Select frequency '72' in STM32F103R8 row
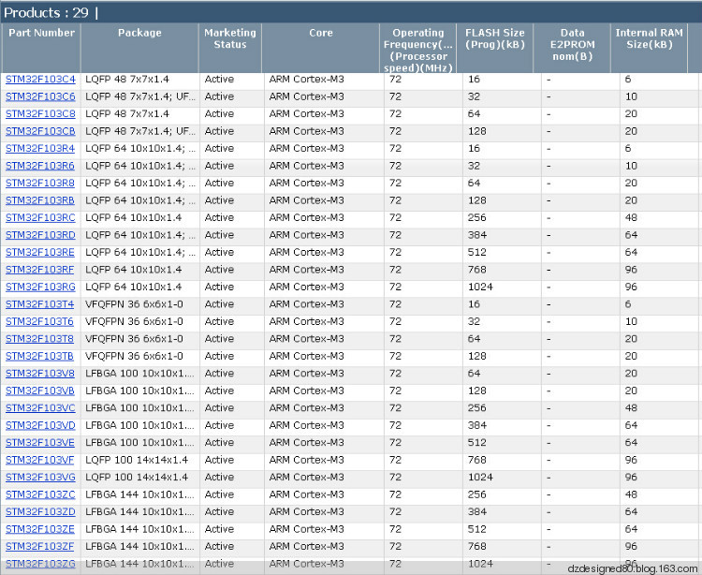This screenshot has width=702, height=575. click(x=395, y=184)
